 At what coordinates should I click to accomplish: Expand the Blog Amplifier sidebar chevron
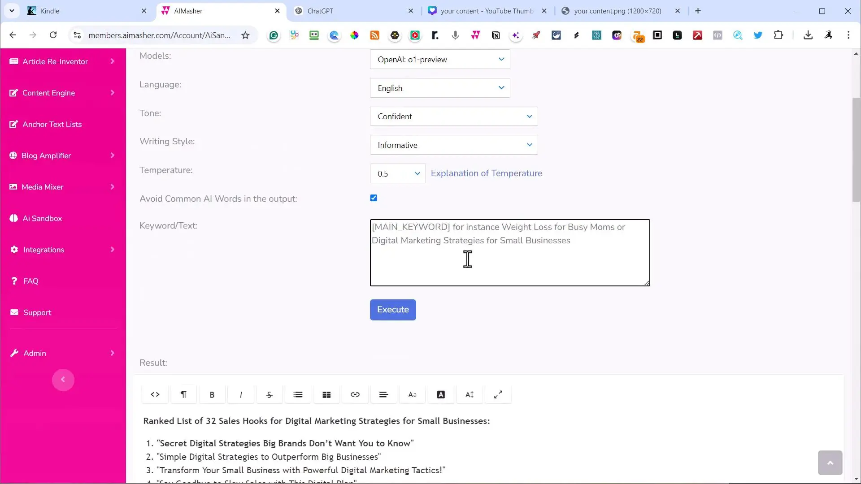point(113,156)
